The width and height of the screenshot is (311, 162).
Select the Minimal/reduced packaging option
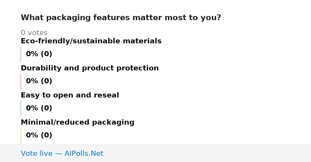[x=77, y=122]
